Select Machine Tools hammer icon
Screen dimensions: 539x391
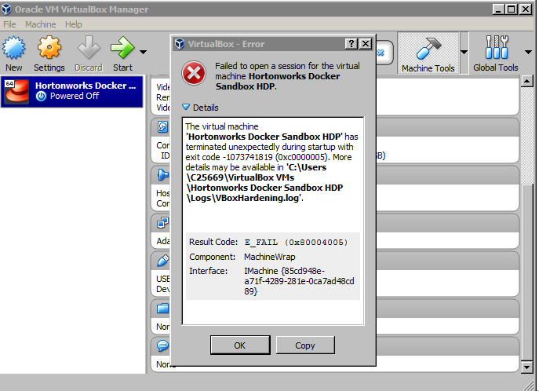pyautogui.click(x=428, y=48)
